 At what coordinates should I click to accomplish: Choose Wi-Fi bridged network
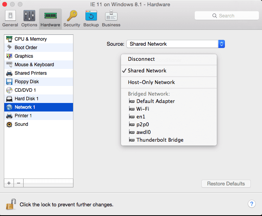pos(169,109)
